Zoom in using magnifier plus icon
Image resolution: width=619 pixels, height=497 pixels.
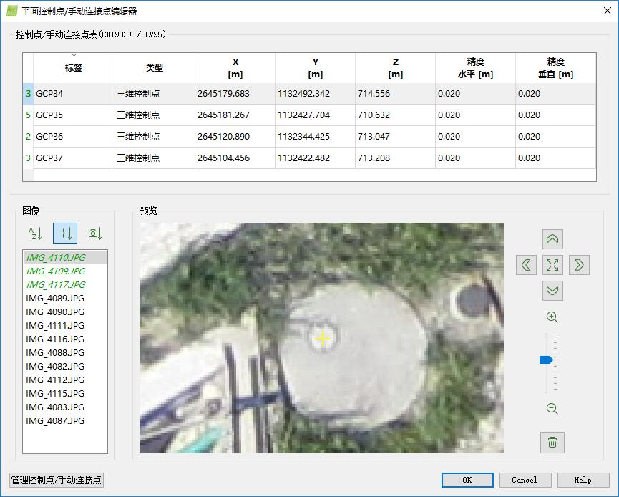click(x=552, y=317)
